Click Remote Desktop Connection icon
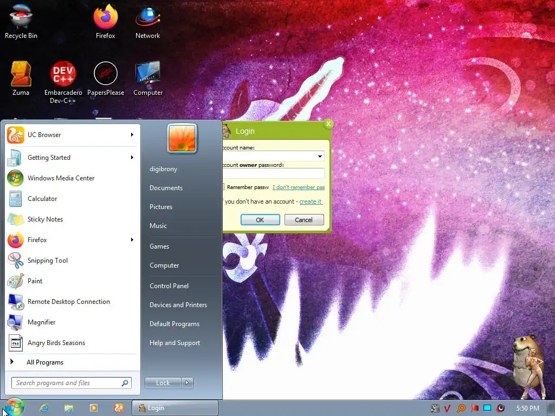 pyautogui.click(x=16, y=302)
